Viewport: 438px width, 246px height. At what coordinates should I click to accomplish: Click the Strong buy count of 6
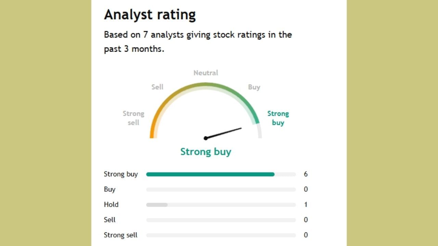click(306, 174)
